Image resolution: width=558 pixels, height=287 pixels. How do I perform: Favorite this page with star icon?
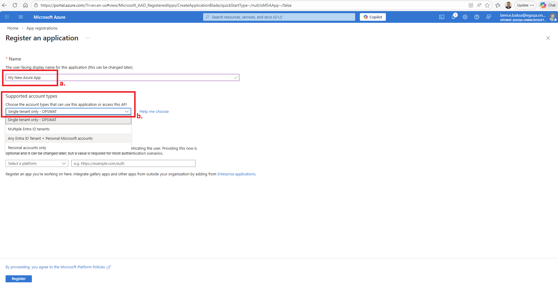tap(487, 5)
